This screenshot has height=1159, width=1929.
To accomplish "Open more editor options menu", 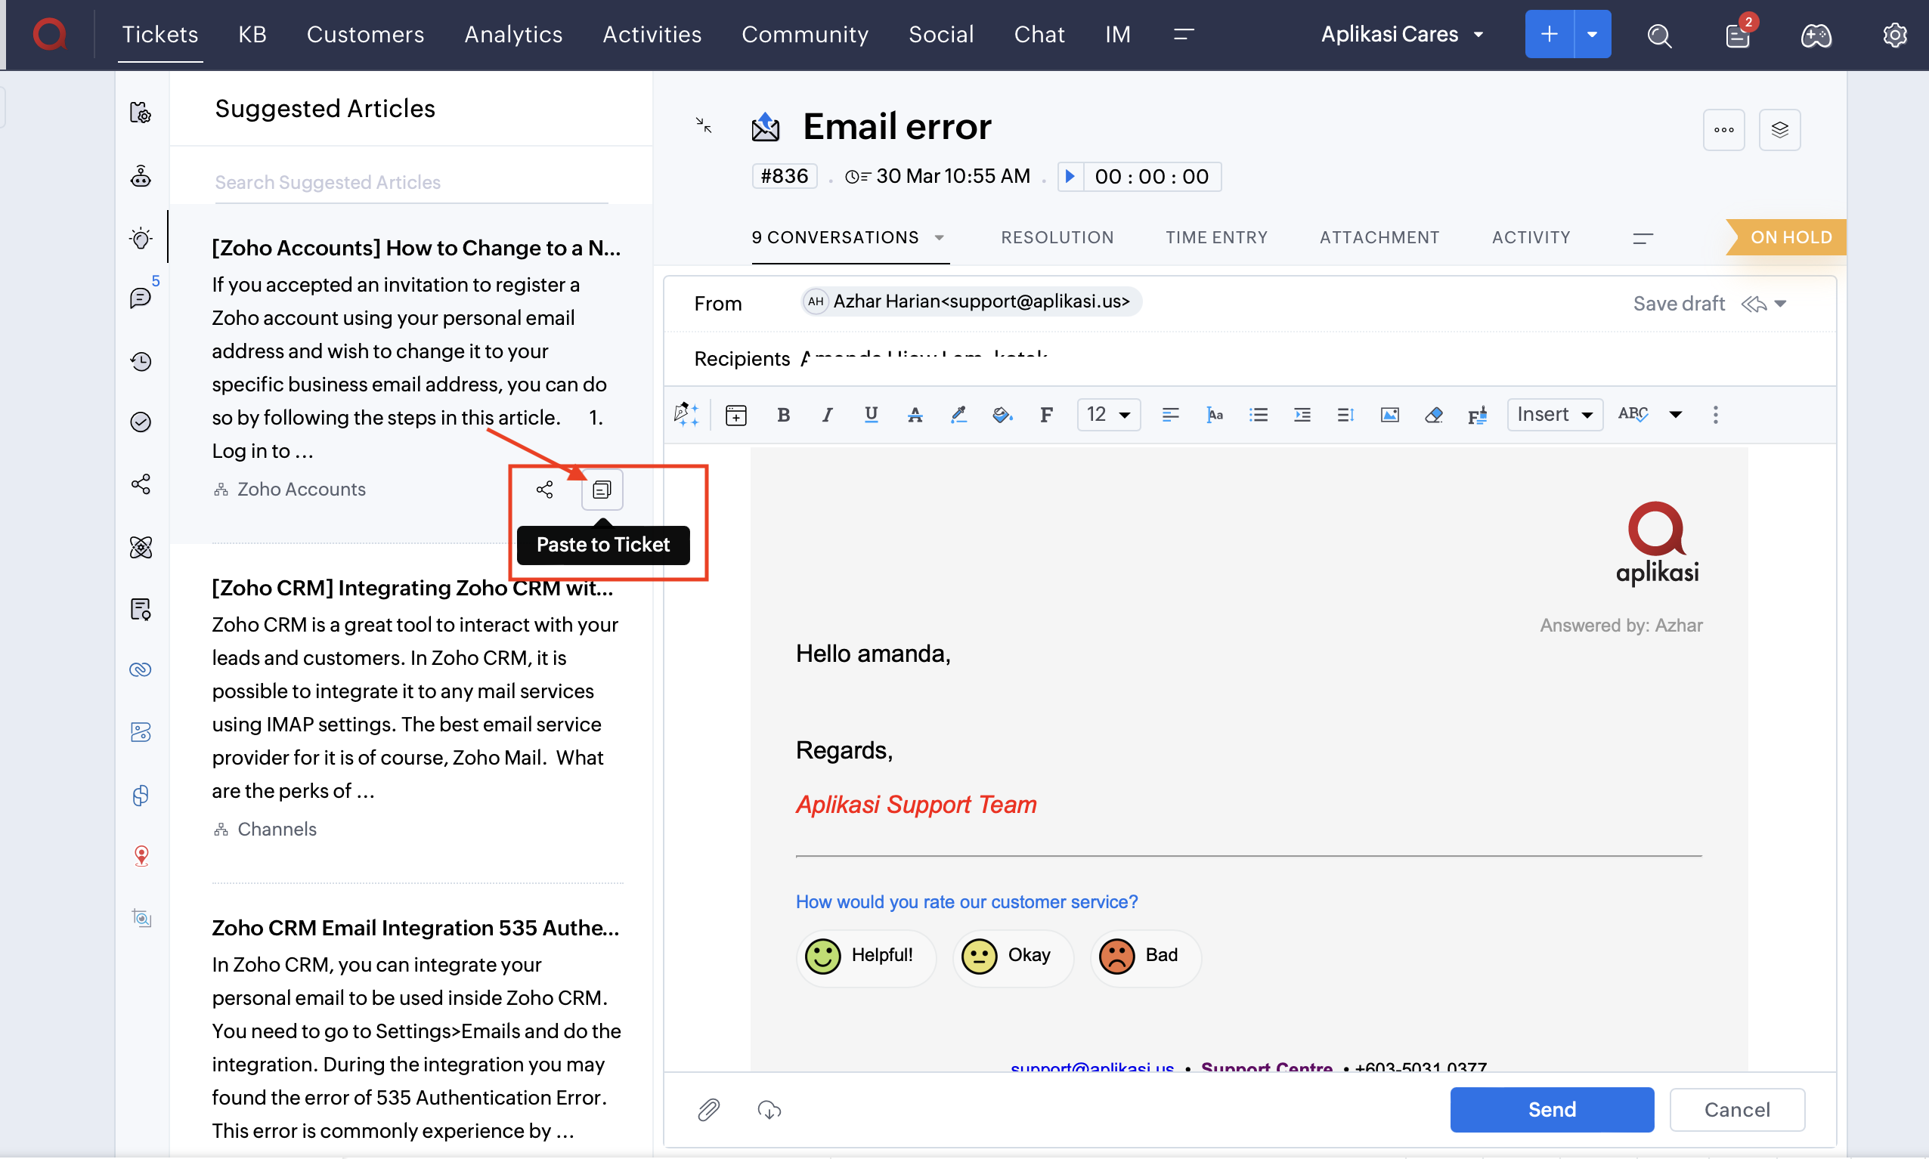I will click(x=1715, y=415).
